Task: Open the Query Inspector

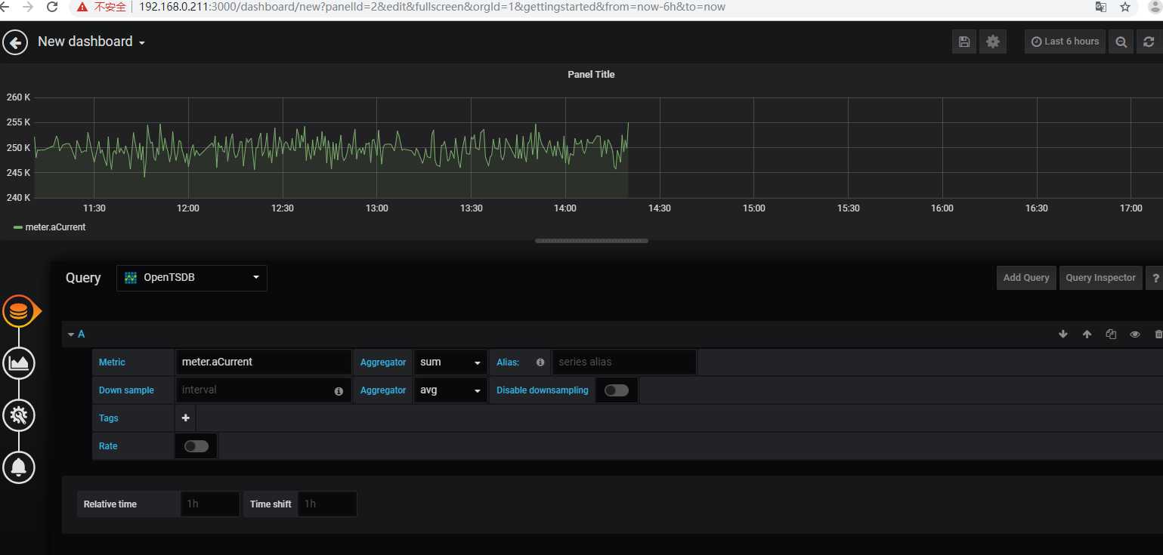Action: point(1100,277)
